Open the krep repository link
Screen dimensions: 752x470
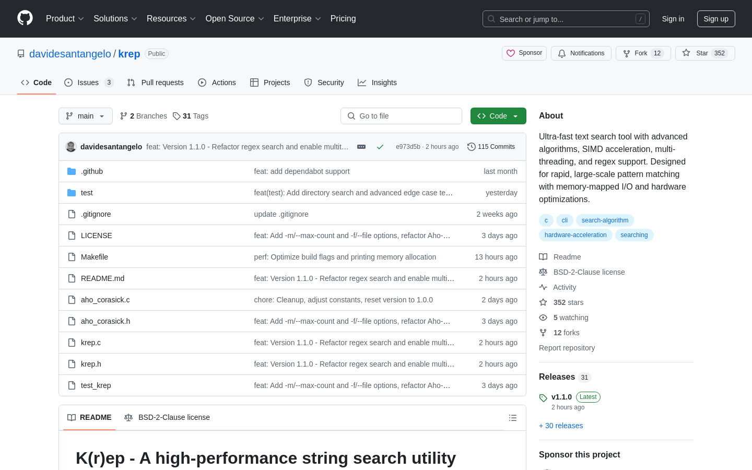coord(129,54)
